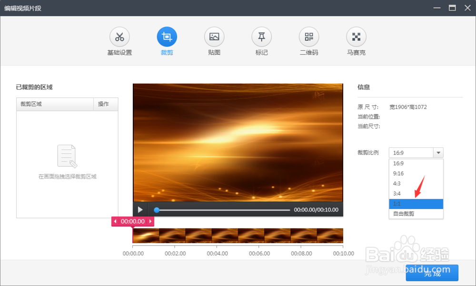Click inside the video preview area
This screenshot has width=476, height=286.
pyautogui.click(x=238, y=143)
